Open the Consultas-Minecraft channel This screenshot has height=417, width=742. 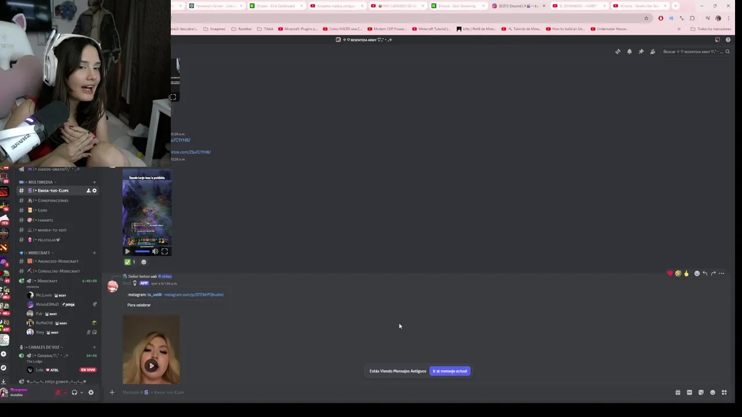(x=58, y=271)
